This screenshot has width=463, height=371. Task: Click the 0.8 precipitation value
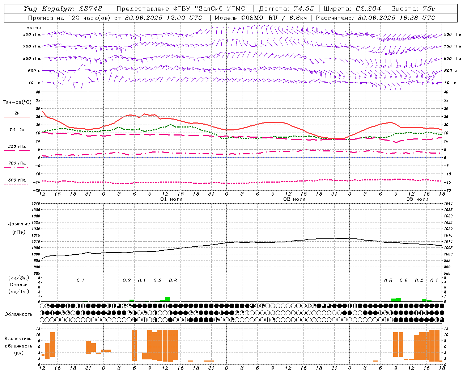(x=173, y=281)
